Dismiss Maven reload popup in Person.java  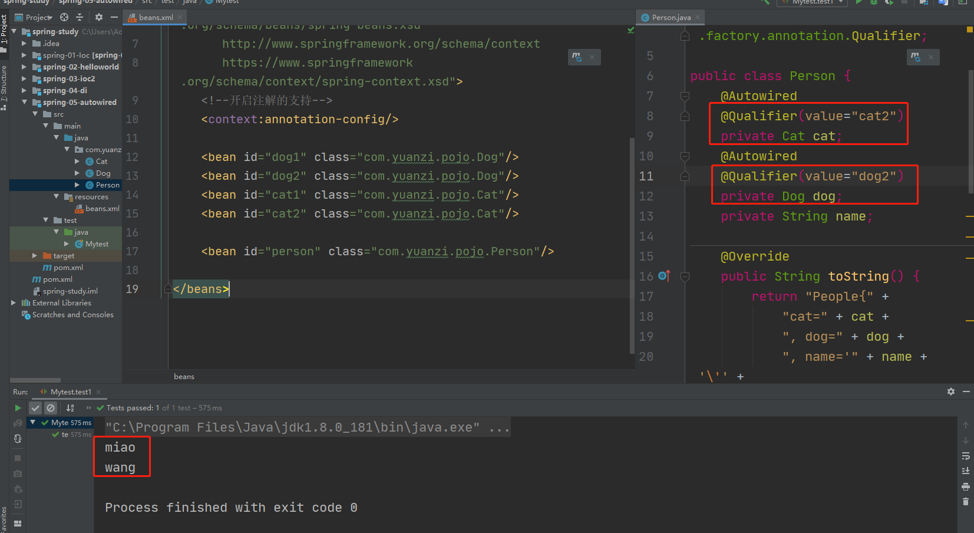[x=931, y=57]
